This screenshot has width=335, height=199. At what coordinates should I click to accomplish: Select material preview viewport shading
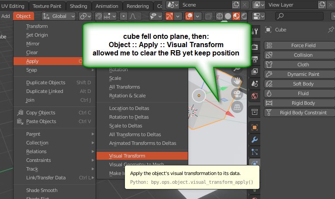[x=236, y=16]
